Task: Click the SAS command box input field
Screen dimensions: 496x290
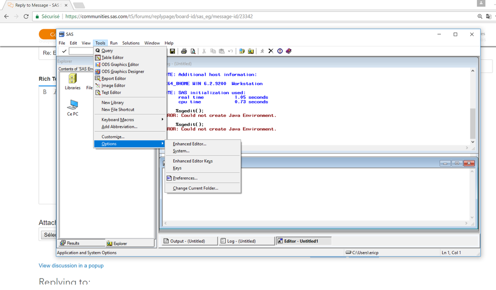Action: [x=81, y=51]
